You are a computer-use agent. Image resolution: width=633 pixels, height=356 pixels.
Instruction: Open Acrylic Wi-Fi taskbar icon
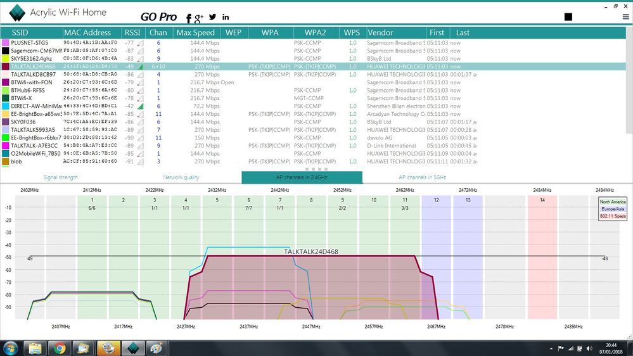tap(133, 348)
